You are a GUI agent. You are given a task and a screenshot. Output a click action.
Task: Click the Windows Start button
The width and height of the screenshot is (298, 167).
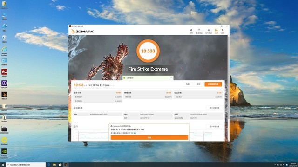point(3,165)
